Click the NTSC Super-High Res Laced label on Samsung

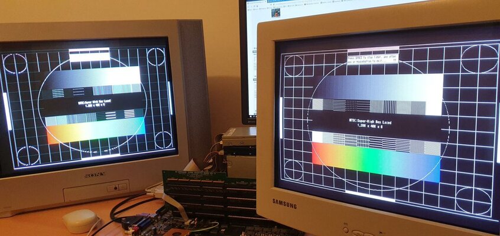[x=376, y=123]
